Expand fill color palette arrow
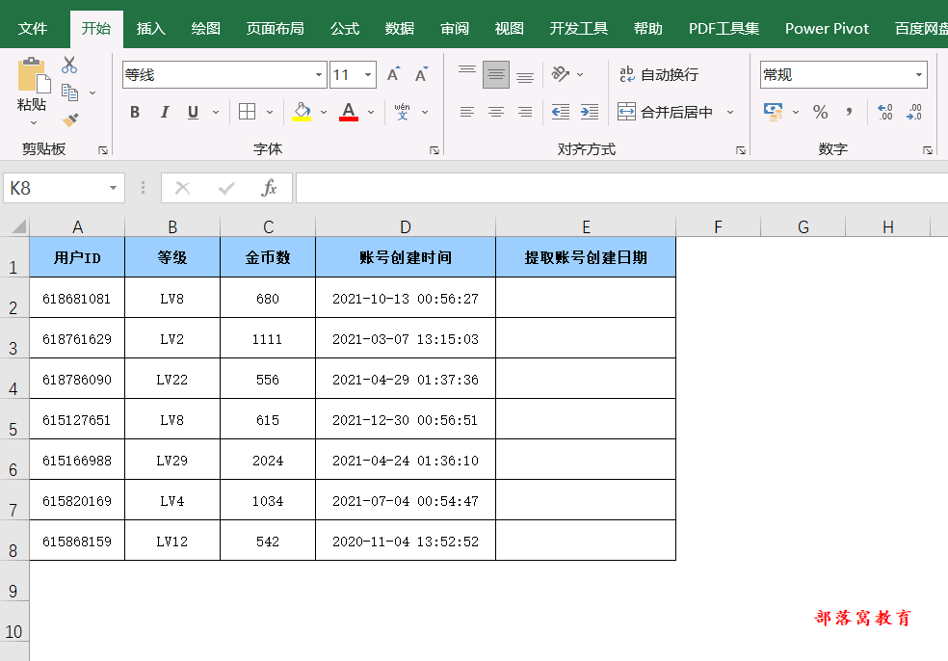 324,112
